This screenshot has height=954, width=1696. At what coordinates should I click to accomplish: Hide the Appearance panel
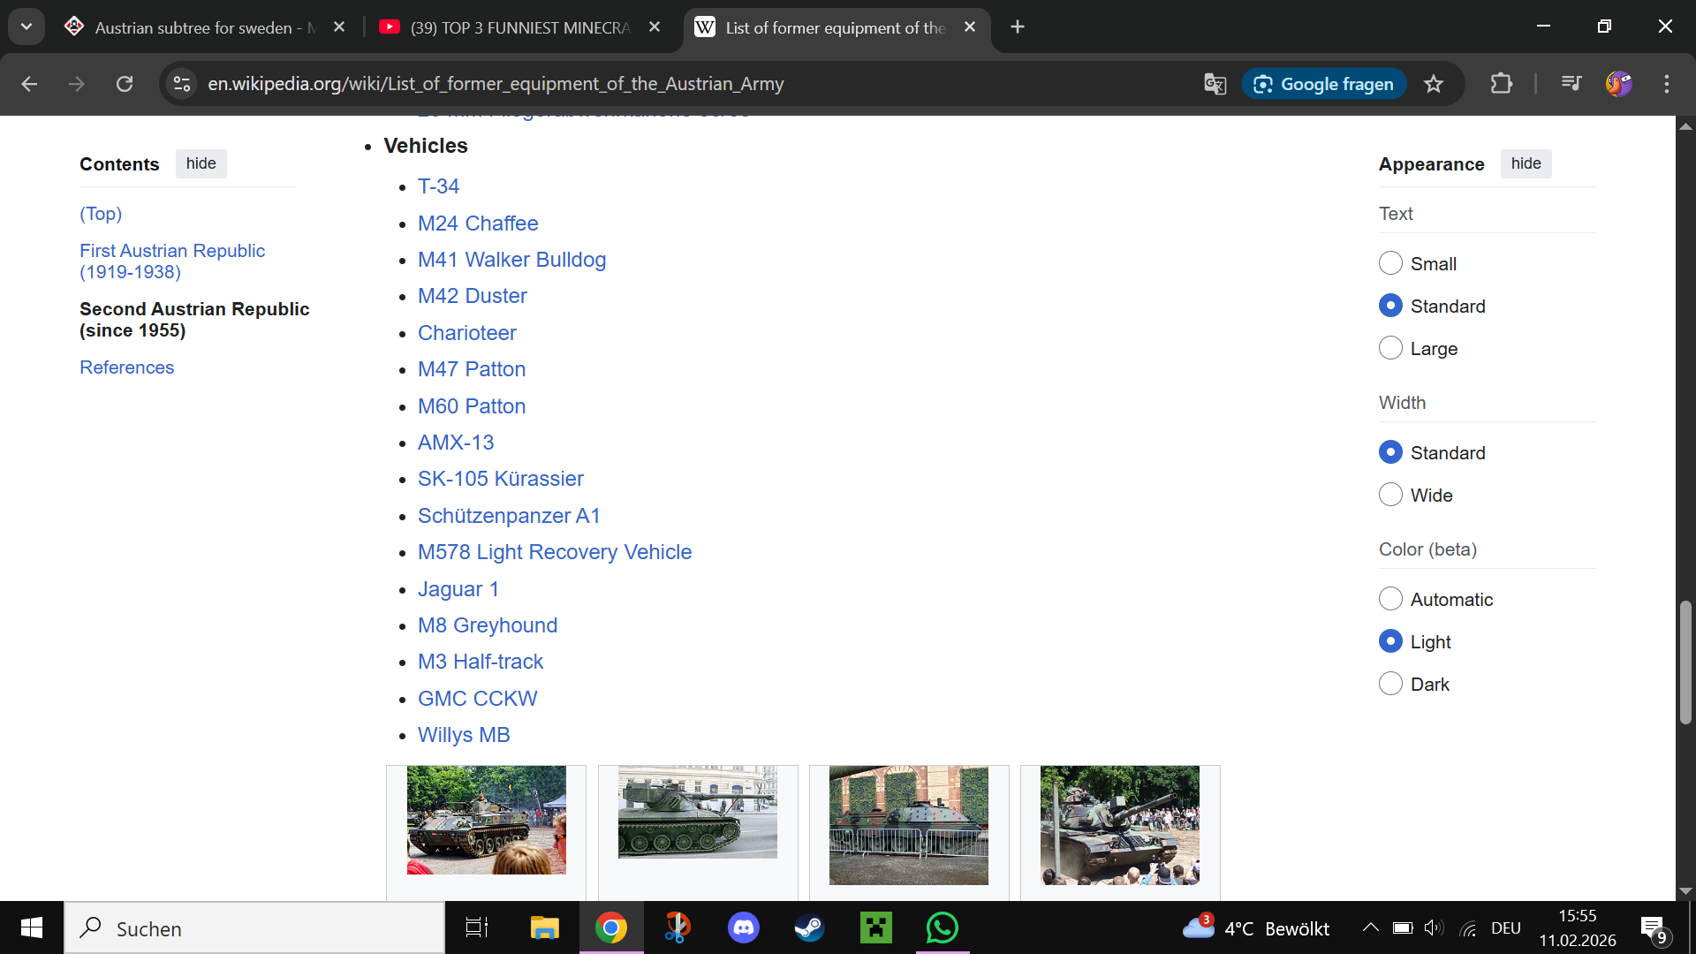(x=1526, y=163)
